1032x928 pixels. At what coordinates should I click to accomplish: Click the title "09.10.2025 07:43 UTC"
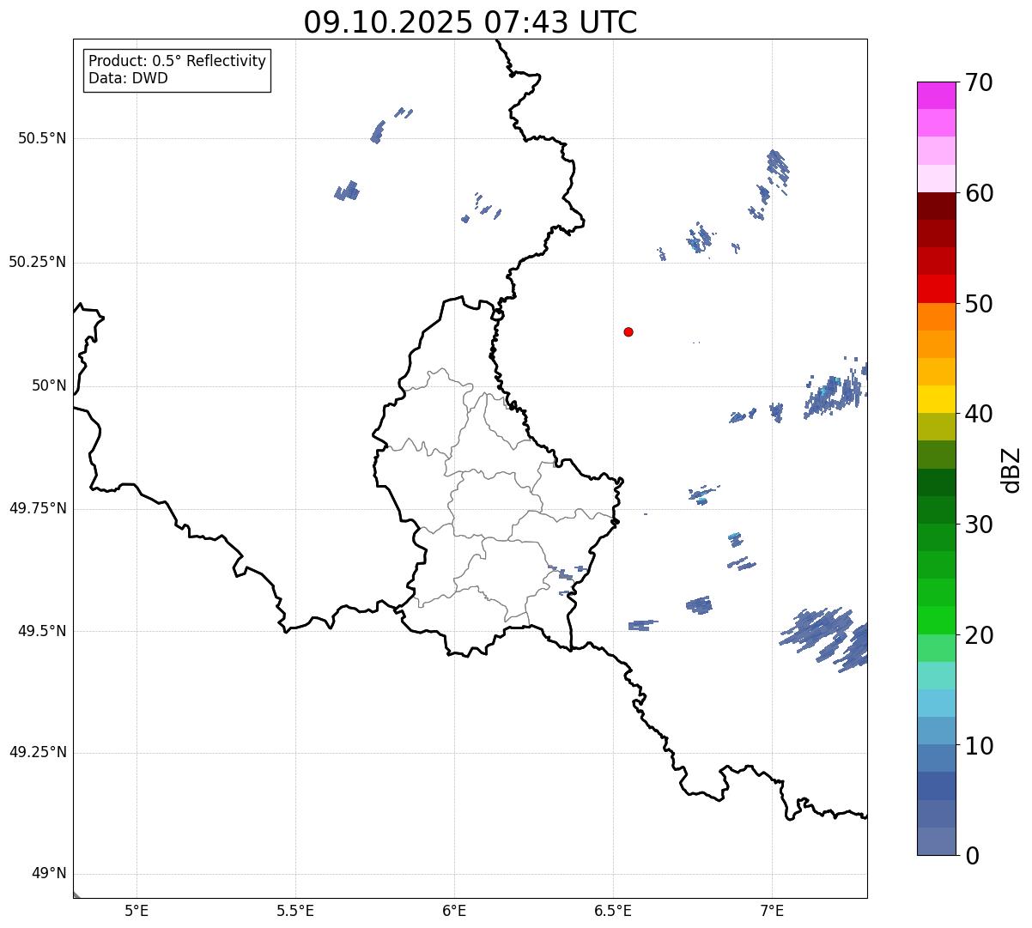click(x=470, y=22)
